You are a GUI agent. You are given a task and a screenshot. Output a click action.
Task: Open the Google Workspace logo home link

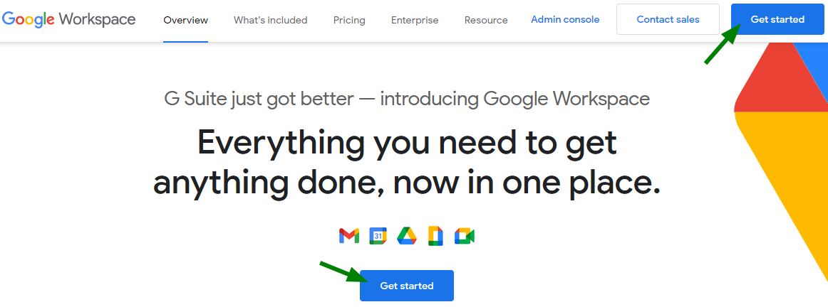68,19
